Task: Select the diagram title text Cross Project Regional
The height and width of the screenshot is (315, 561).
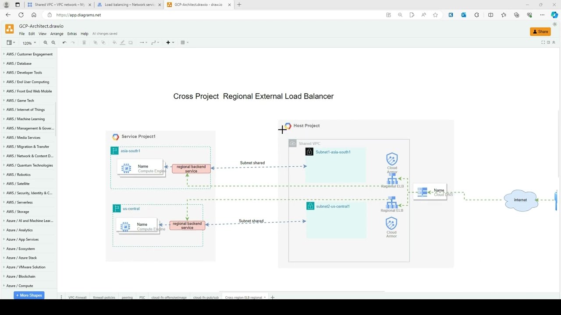Action: [253, 96]
